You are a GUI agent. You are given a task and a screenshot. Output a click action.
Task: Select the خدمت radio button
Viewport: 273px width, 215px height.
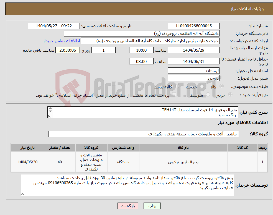pos(202,86)
